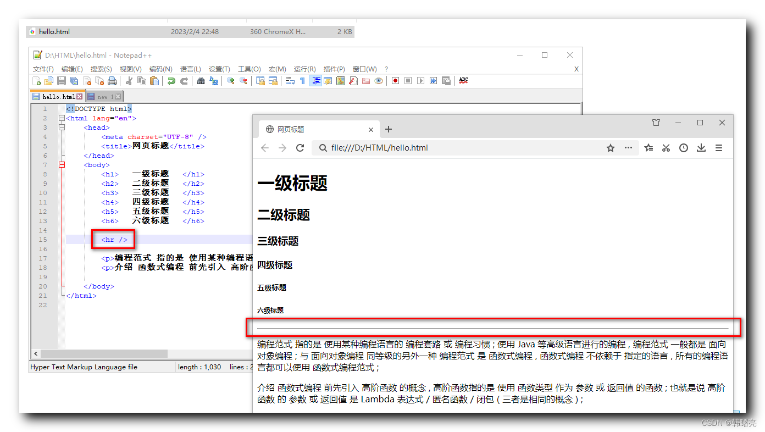The image size is (765, 432).
Task: Switch to the new 1 tab in Notepad++
Action: pos(106,97)
